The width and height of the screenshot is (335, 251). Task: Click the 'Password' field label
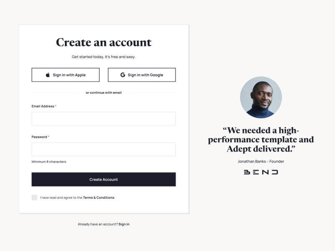(39, 137)
